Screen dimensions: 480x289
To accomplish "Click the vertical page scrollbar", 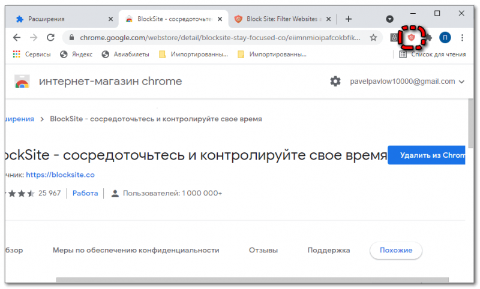I will [x=471, y=124].
